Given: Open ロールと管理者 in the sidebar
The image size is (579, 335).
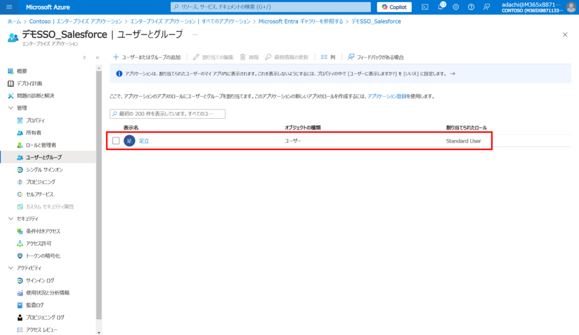Looking at the screenshot, I should pos(37,145).
